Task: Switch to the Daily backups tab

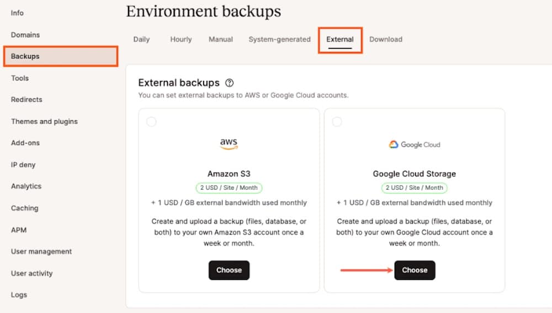Action: [x=141, y=40]
